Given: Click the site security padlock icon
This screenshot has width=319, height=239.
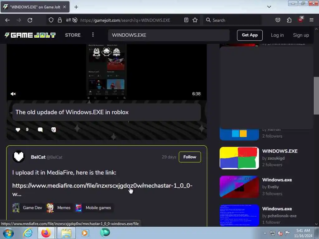Looking at the screenshot, I should point(60,20).
